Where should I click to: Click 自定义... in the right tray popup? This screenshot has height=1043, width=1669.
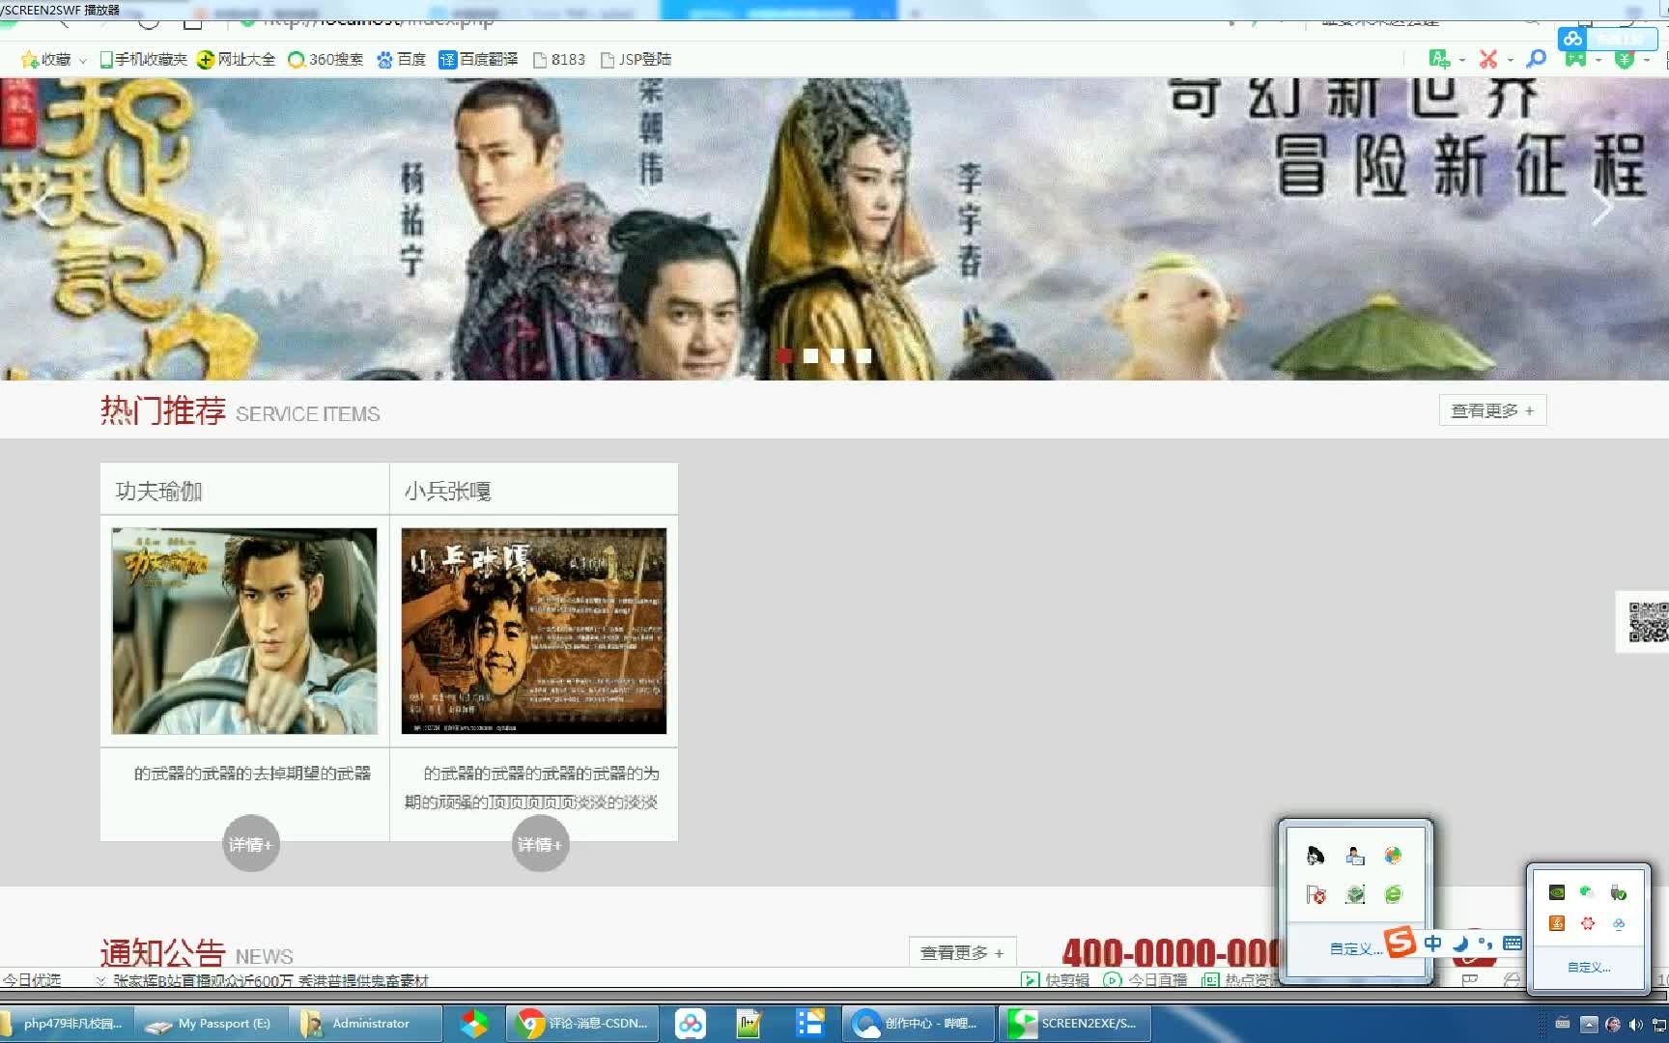1589,967
